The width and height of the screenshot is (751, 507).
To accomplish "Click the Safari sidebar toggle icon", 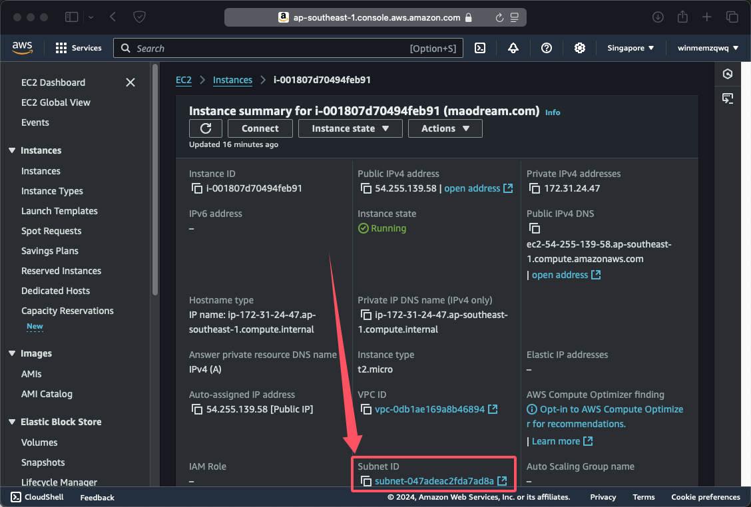I will (x=71, y=17).
